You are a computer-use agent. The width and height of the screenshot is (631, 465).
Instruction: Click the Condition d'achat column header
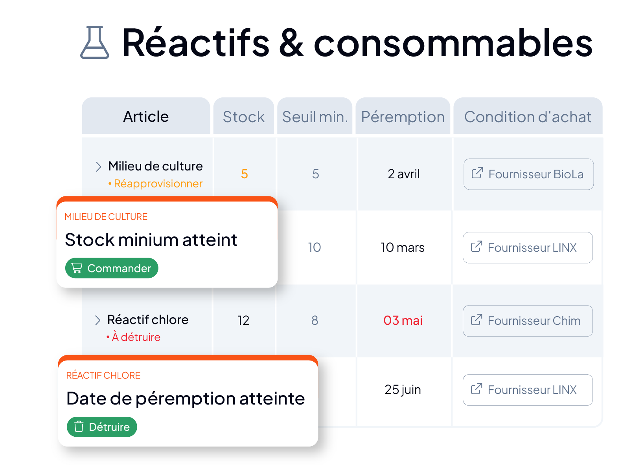coord(528,116)
